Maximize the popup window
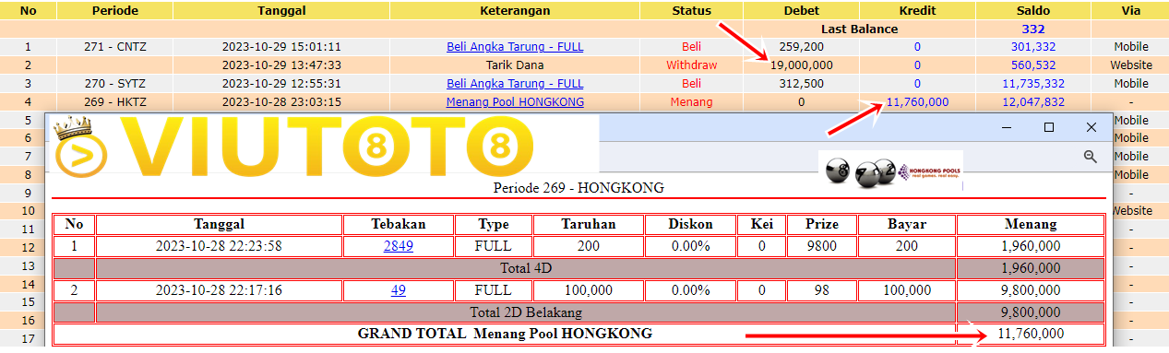1169x353 pixels. [x=1048, y=127]
